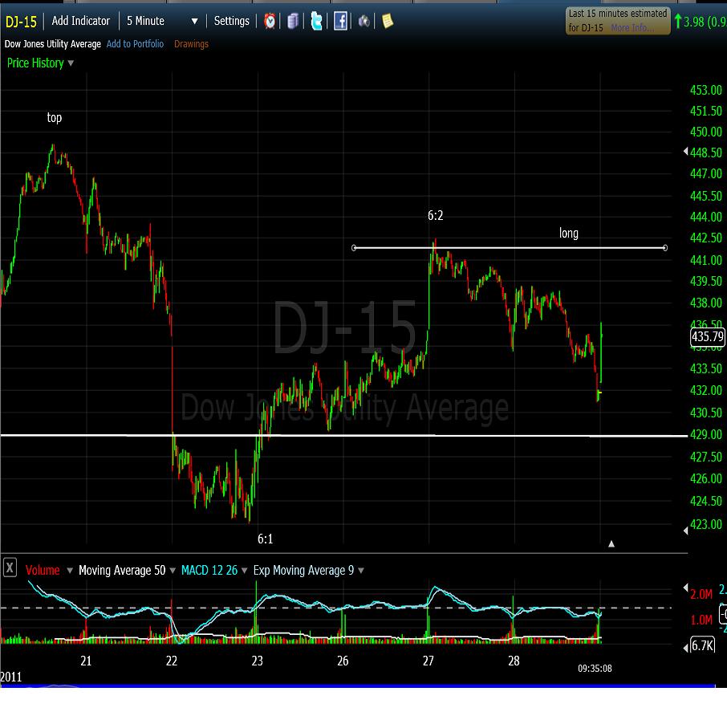Click date label 21 on time axis

click(86, 661)
